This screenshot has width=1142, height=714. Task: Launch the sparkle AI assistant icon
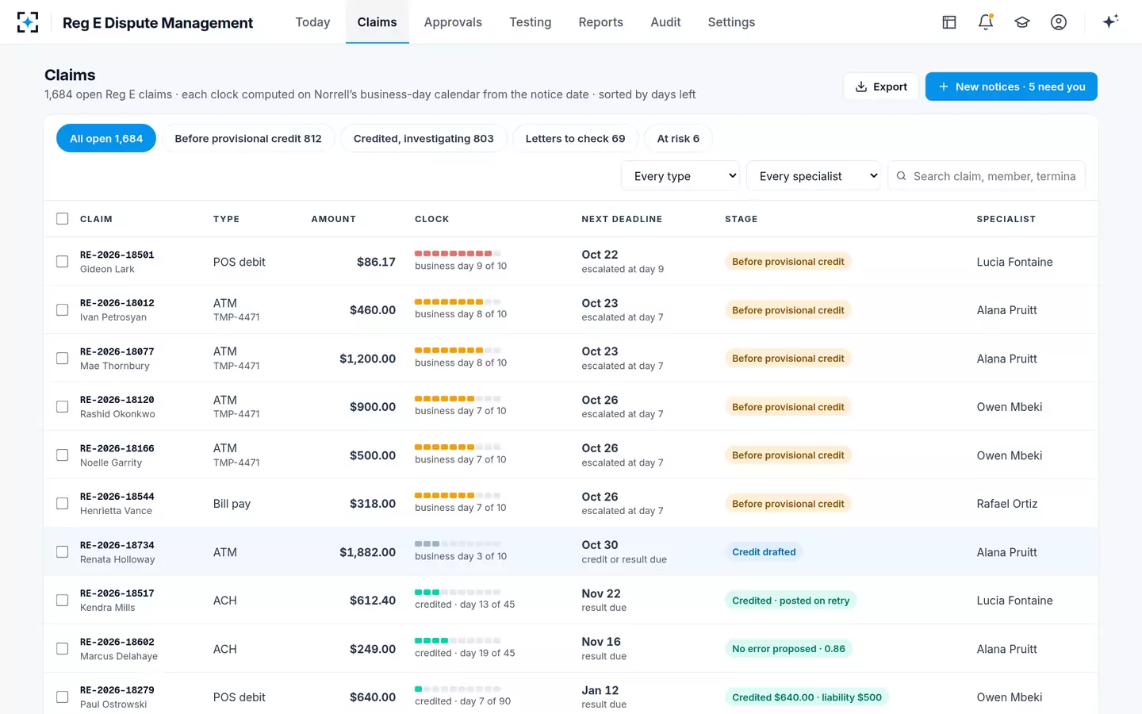[x=1110, y=21]
